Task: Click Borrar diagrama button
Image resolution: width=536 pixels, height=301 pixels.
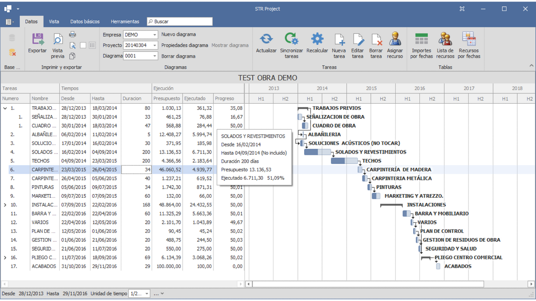Action: (178, 56)
